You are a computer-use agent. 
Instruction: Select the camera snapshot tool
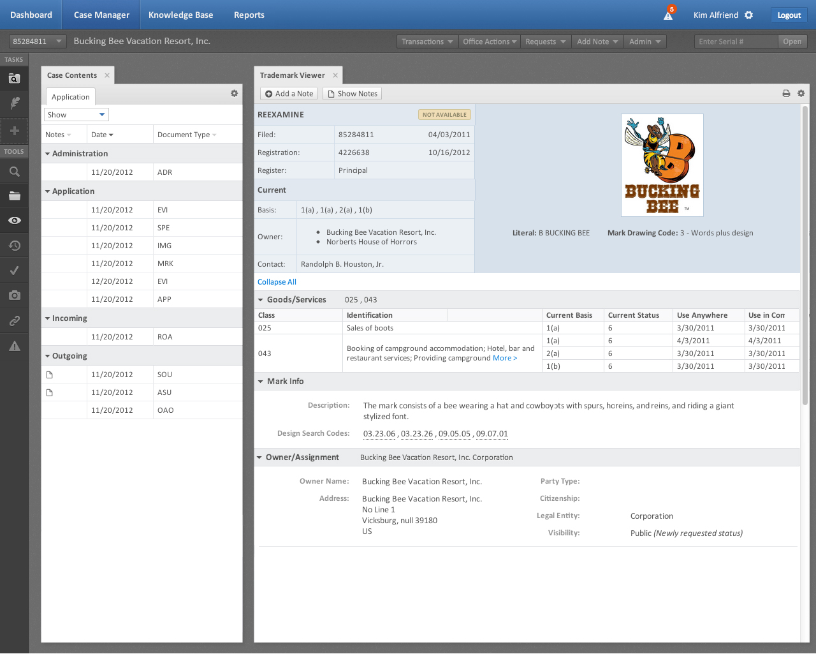point(14,295)
